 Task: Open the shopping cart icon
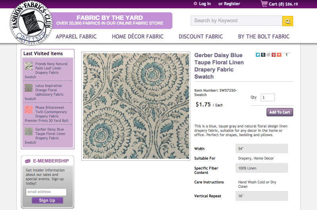point(264,4)
